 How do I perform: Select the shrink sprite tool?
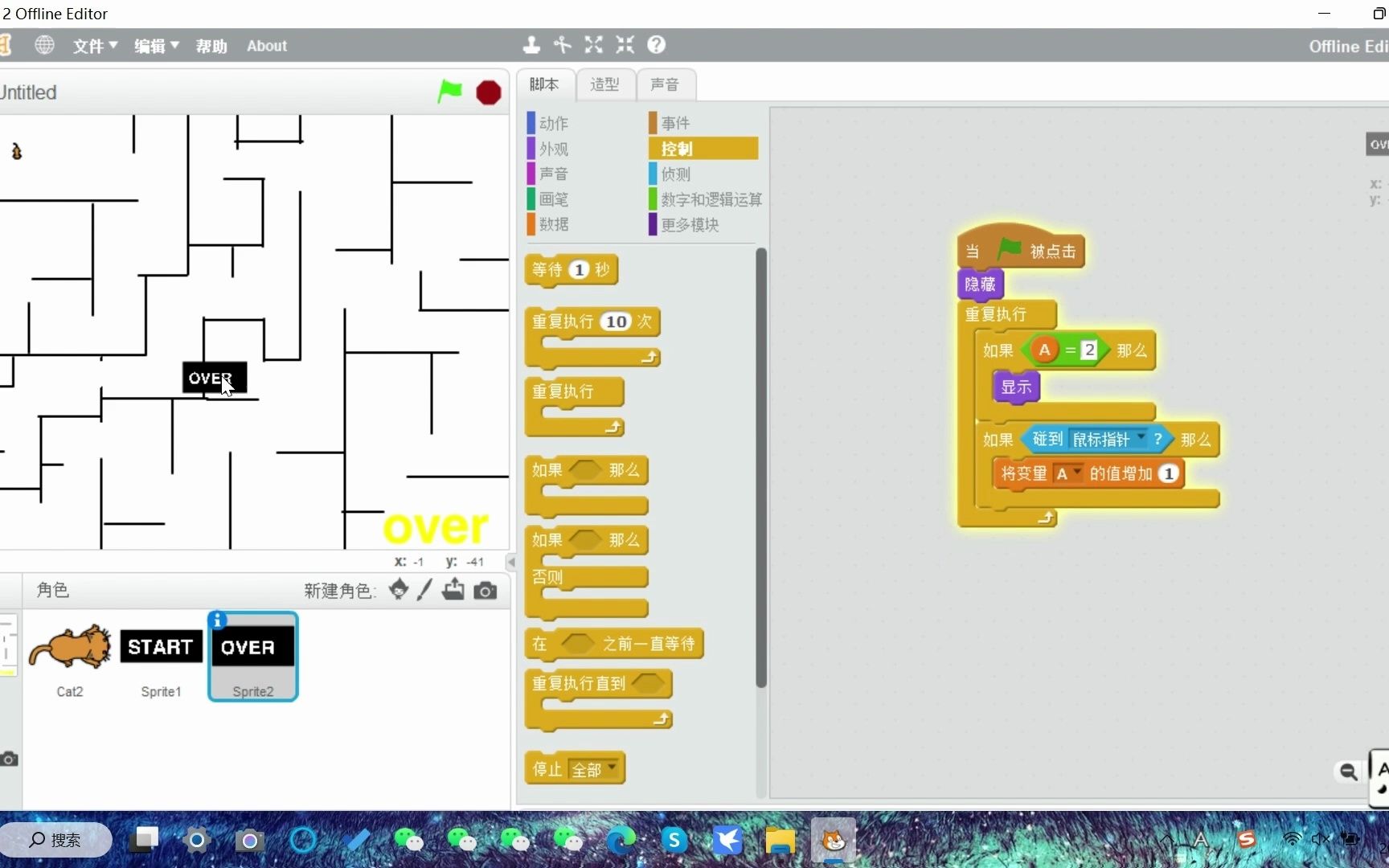coord(625,45)
